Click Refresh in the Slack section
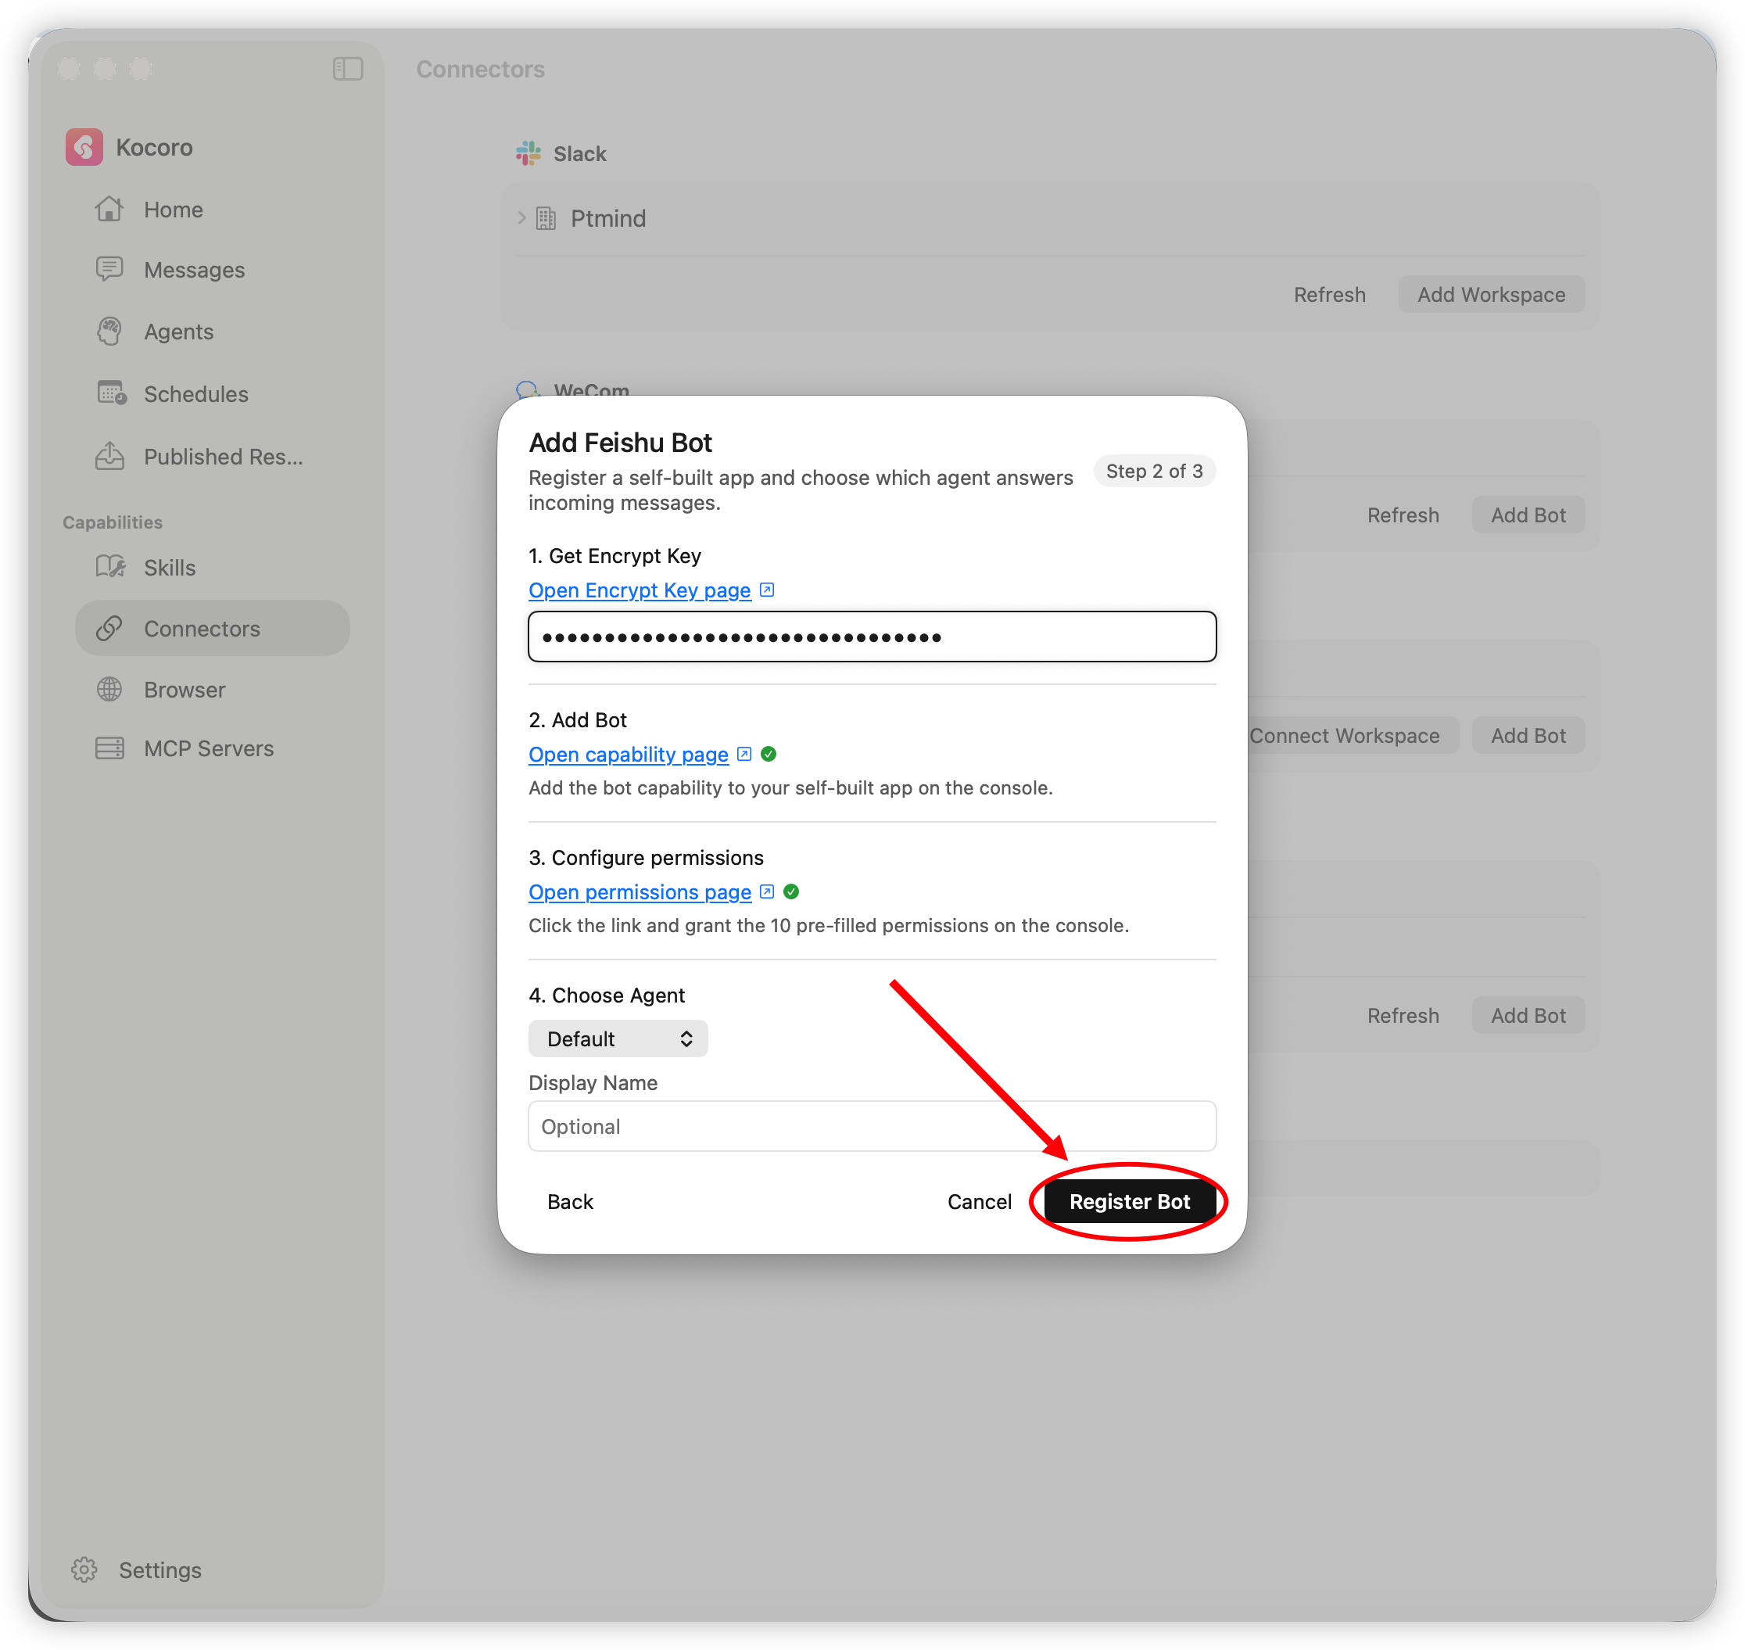This screenshot has width=1745, height=1650. (1330, 295)
